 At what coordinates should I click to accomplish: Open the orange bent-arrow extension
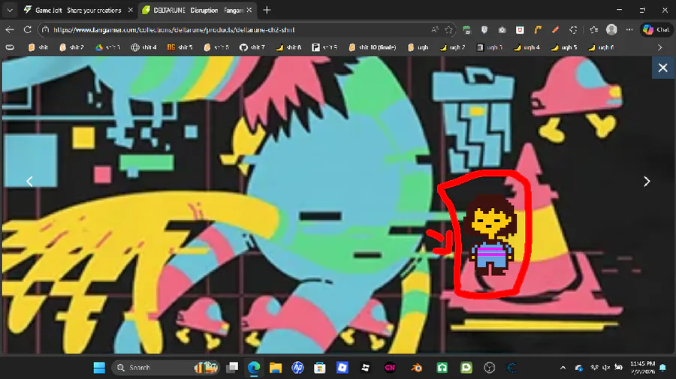(x=538, y=30)
